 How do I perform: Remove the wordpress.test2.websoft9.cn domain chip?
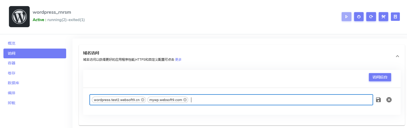click(143, 100)
